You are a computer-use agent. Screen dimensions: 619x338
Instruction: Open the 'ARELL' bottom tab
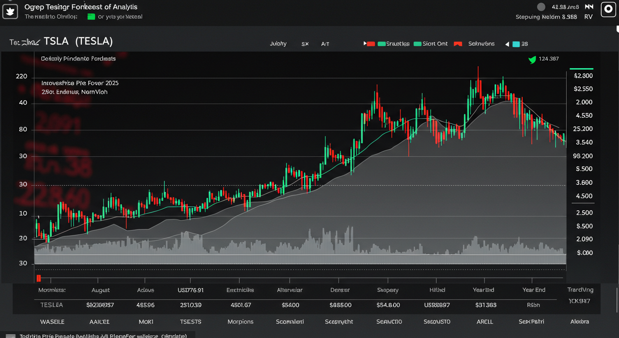485,322
